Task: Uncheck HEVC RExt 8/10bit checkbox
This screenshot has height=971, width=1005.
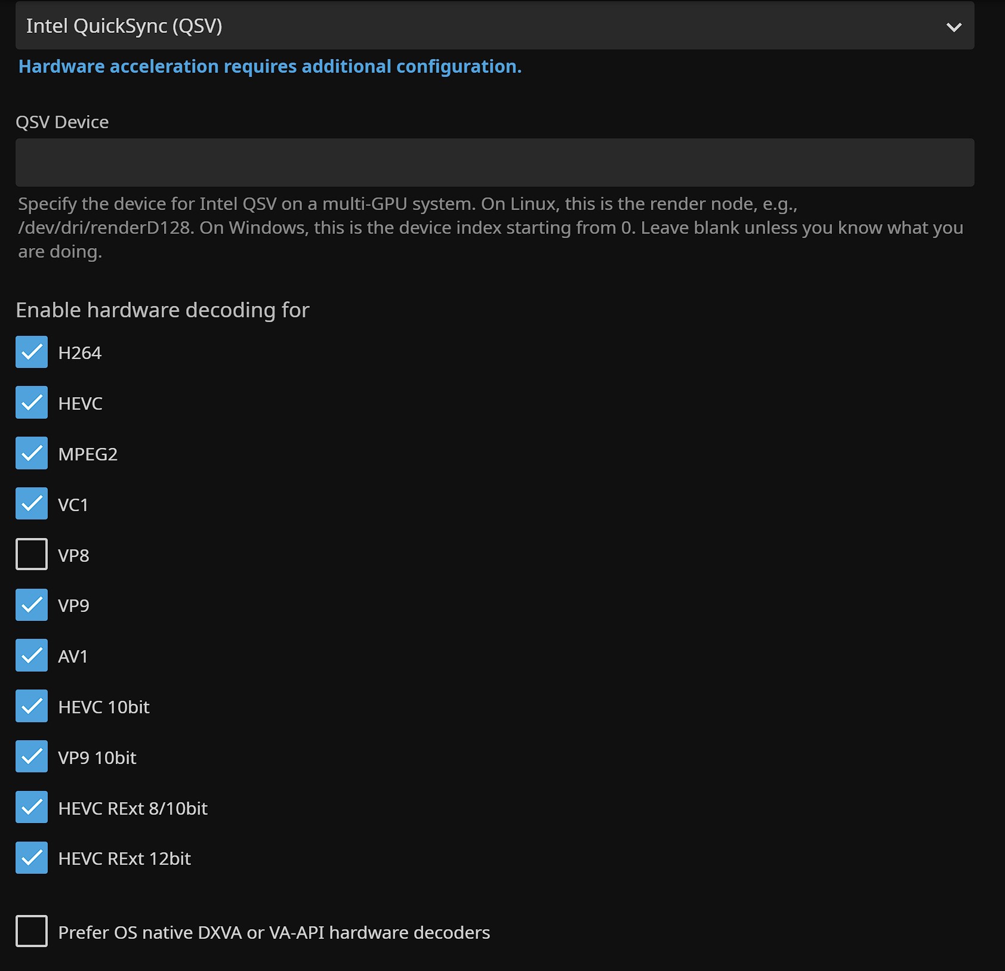Action: 32,808
